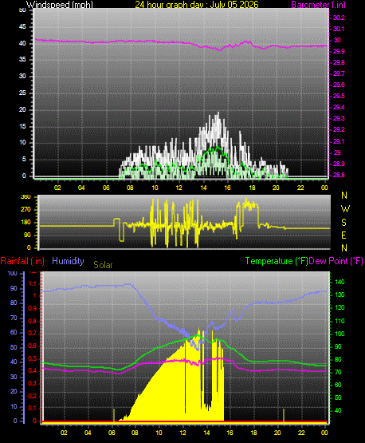Click the Barometer (.in) axis title
Viewport: 365px width, 443px height.
click(x=318, y=5)
